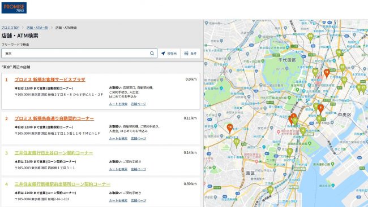Open result 1 プロミス 新橋お客様サービスプラザ
The width and height of the screenshot is (368, 207).
pos(50,80)
